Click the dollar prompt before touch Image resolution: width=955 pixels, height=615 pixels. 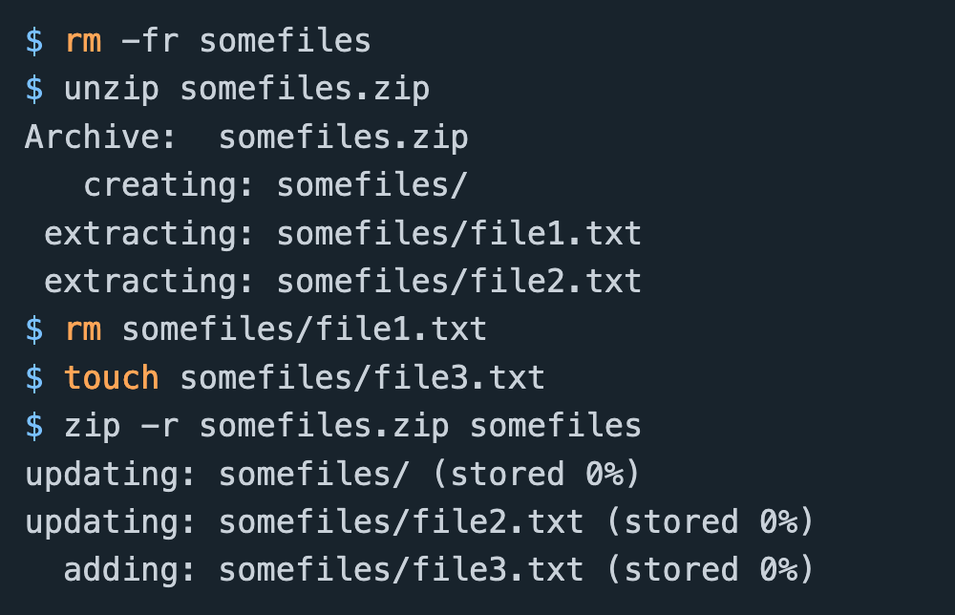(34, 377)
